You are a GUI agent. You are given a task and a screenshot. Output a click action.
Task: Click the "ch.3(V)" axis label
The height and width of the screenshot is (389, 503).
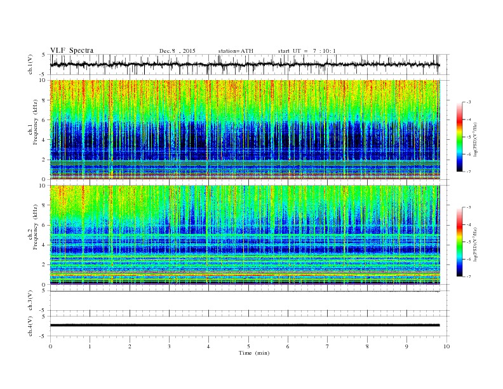tap(30, 301)
